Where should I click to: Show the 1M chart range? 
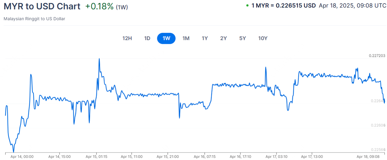click(186, 38)
